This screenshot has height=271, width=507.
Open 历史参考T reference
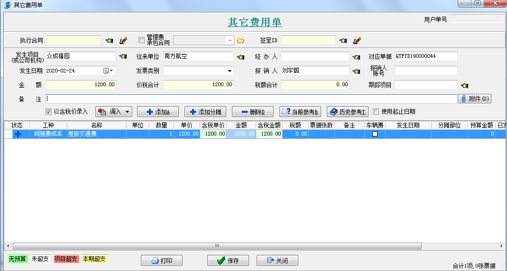(x=348, y=112)
